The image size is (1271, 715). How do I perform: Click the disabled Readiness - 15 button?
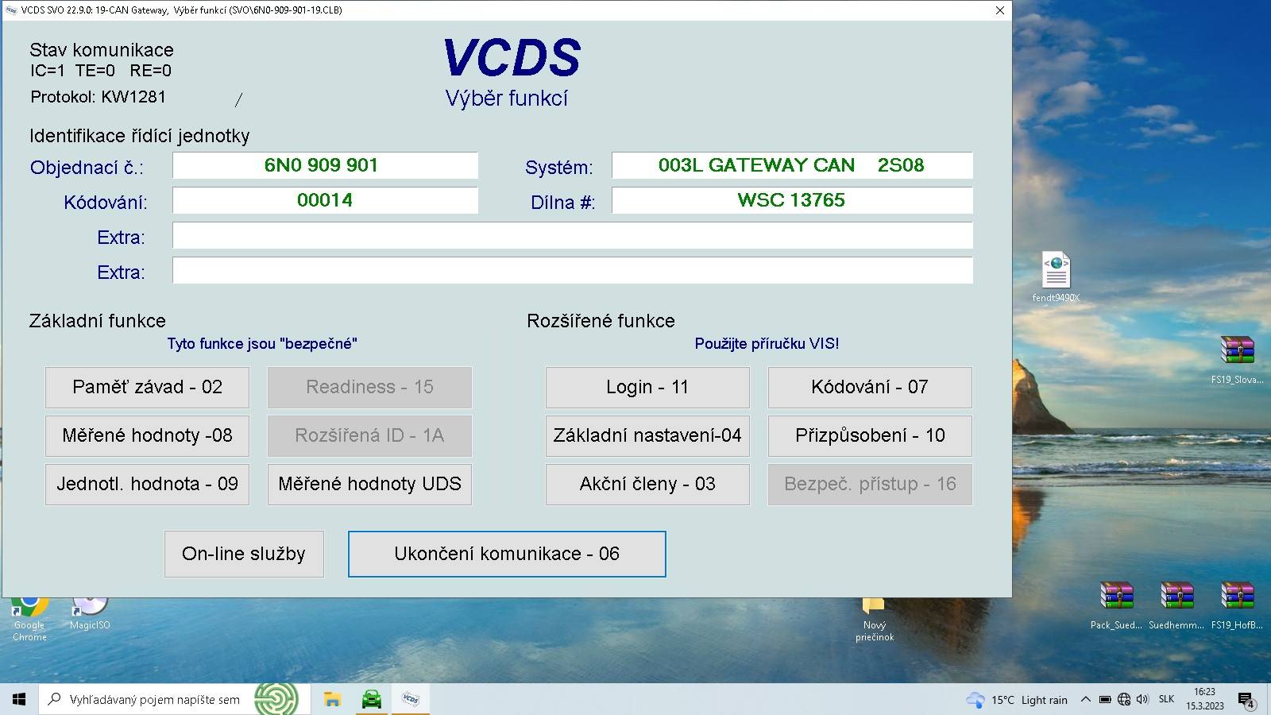click(x=369, y=387)
